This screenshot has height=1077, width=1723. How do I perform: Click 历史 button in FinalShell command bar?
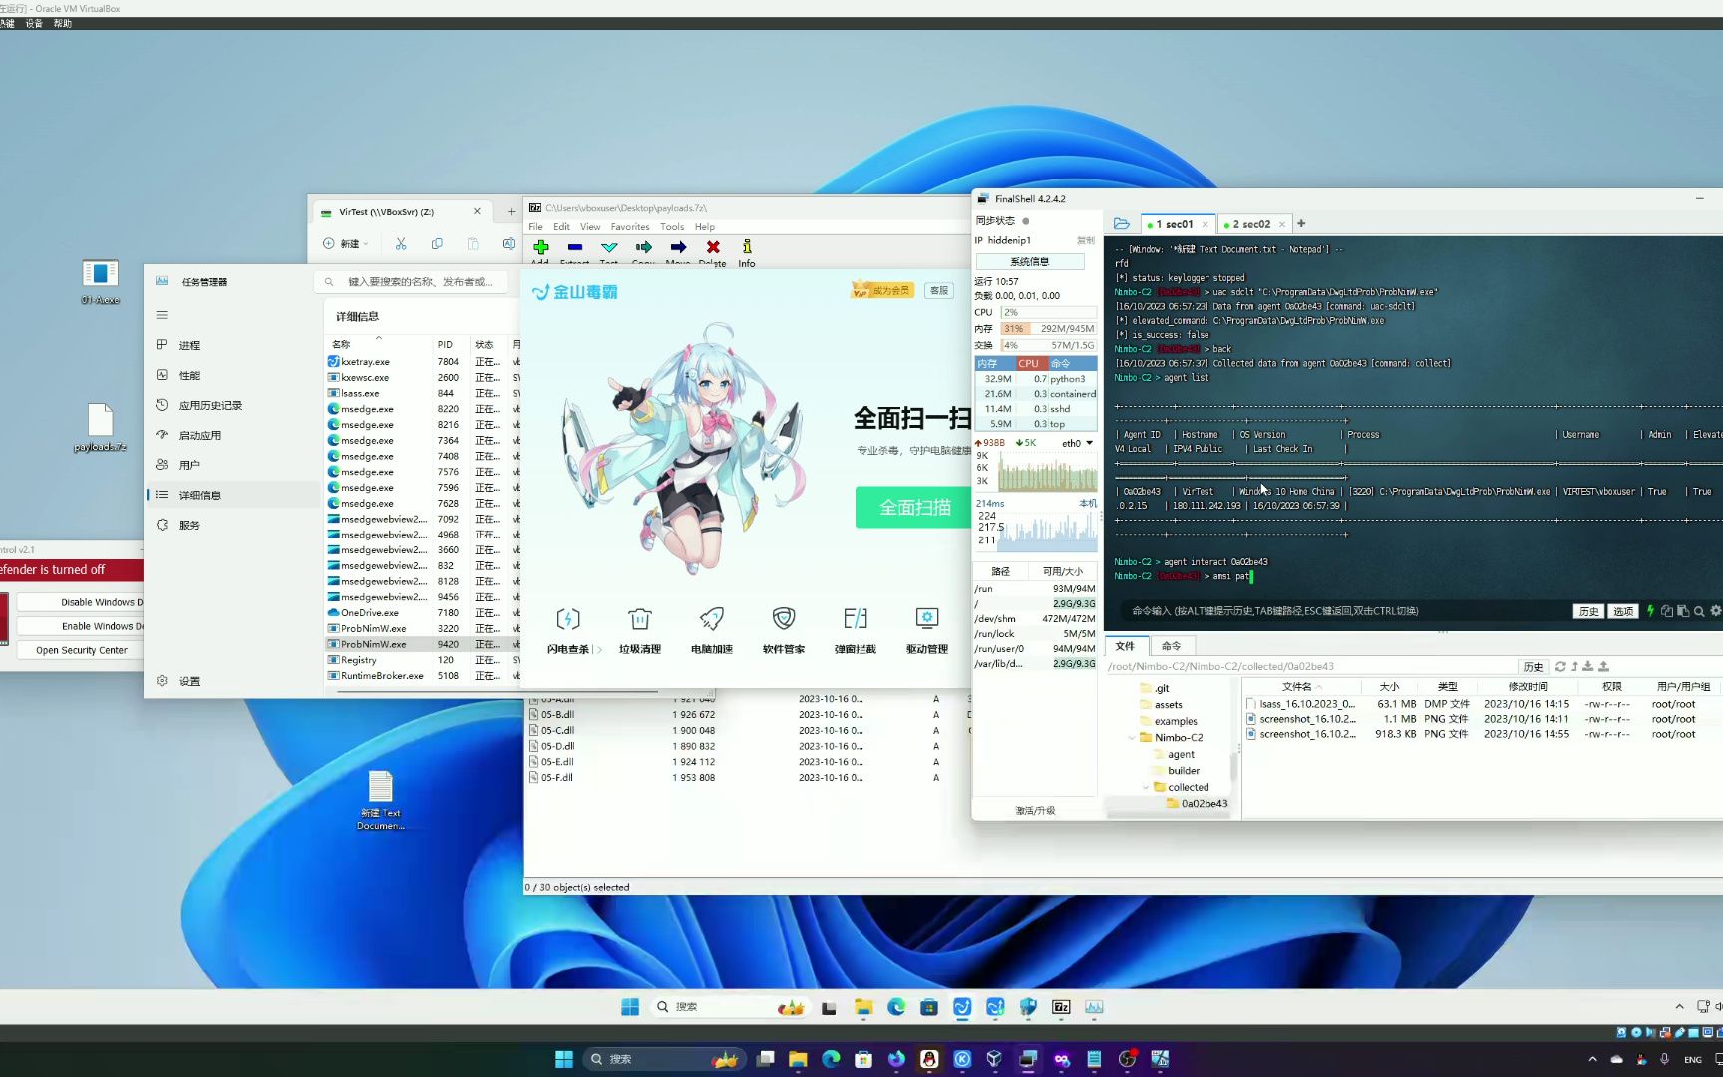(1588, 611)
